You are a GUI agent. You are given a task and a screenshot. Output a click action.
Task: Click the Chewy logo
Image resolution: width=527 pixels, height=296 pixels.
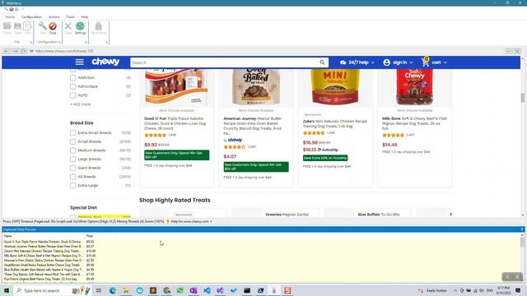coord(105,62)
